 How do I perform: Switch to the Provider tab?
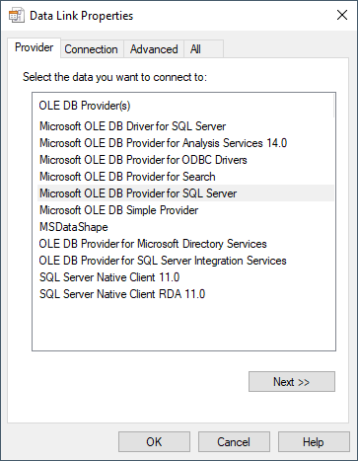pyautogui.click(x=34, y=47)
